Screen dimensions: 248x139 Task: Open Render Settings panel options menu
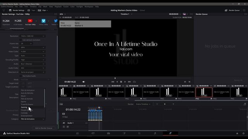[56, 14]
